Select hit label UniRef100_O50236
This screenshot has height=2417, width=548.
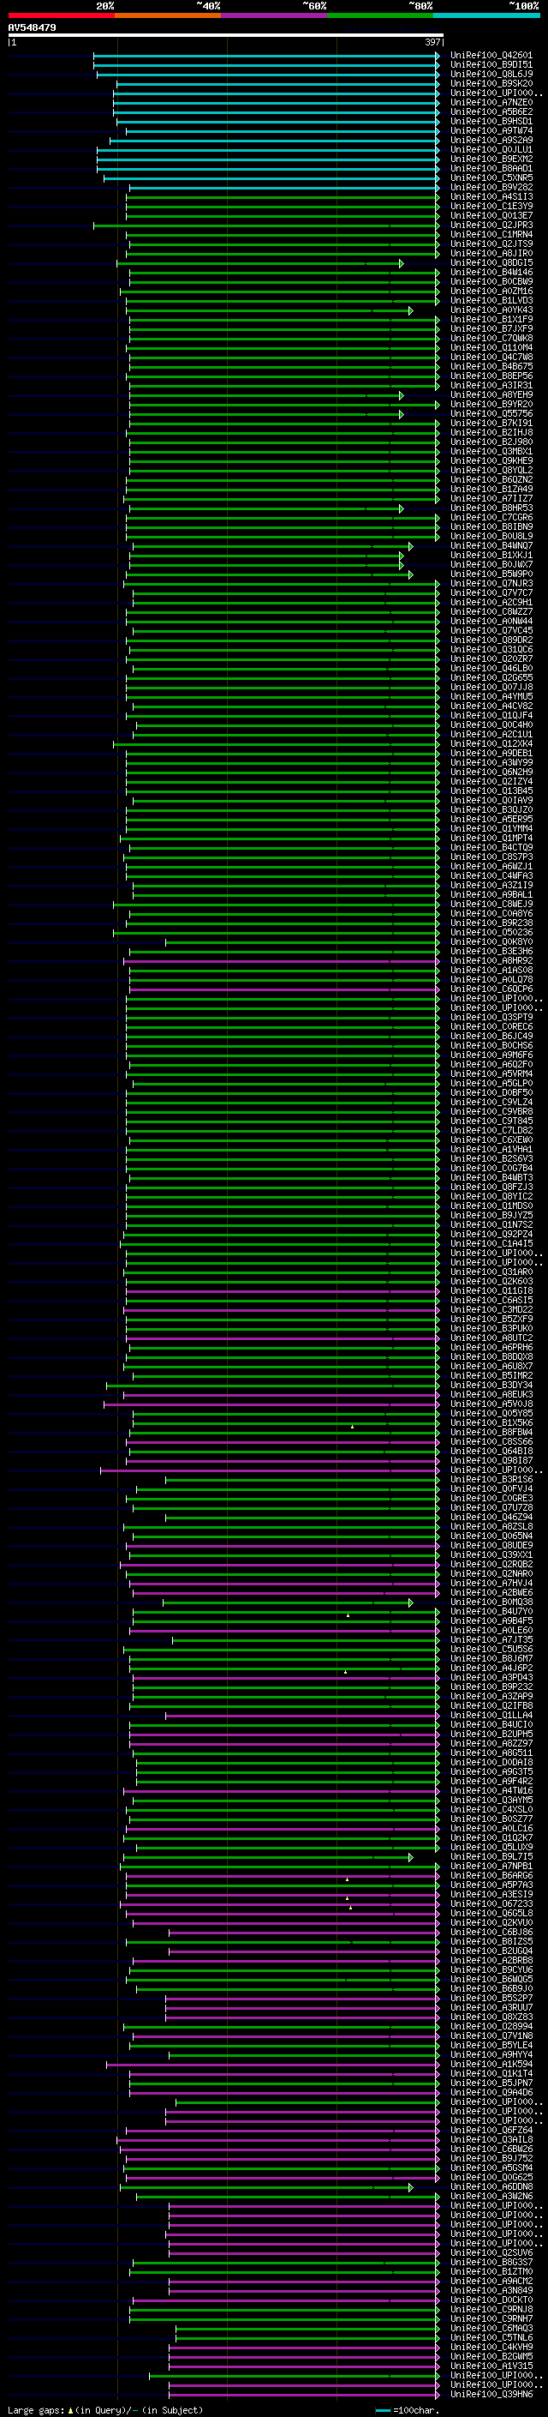tap(491, 932)
